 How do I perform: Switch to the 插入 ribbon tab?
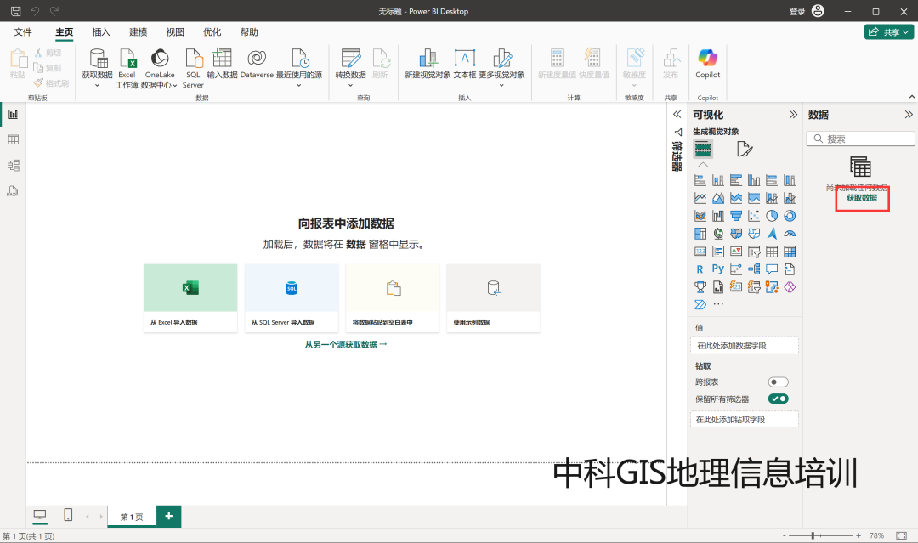[101, 32]
